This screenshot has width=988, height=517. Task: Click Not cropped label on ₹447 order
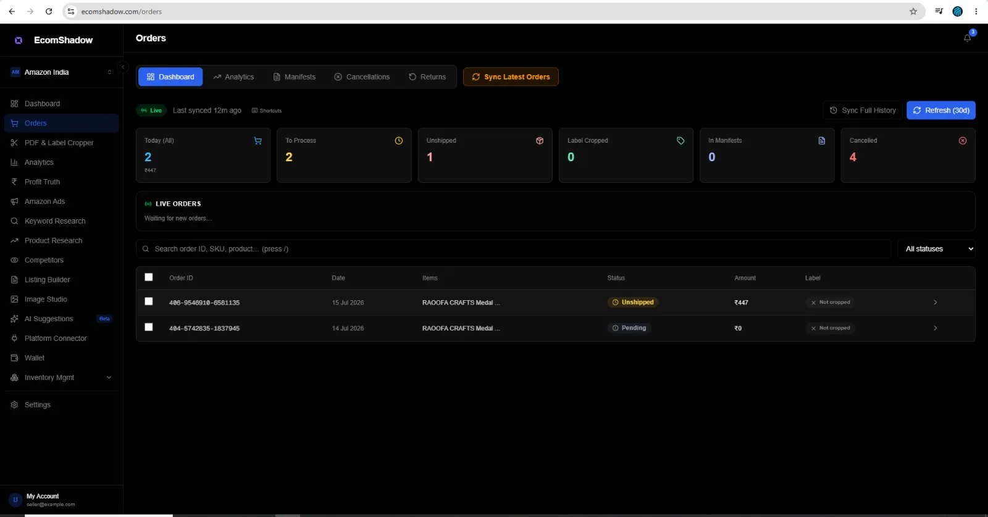(830, 303)
